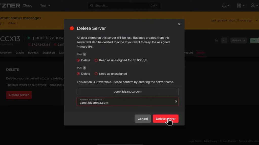Open the Test project dropdown
The width and height of the screenshot is (259, 145).
click(45, 5)
